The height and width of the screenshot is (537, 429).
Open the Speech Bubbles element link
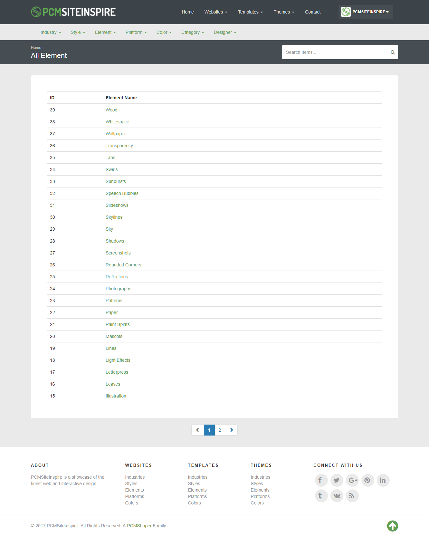[x=122, y=193]
